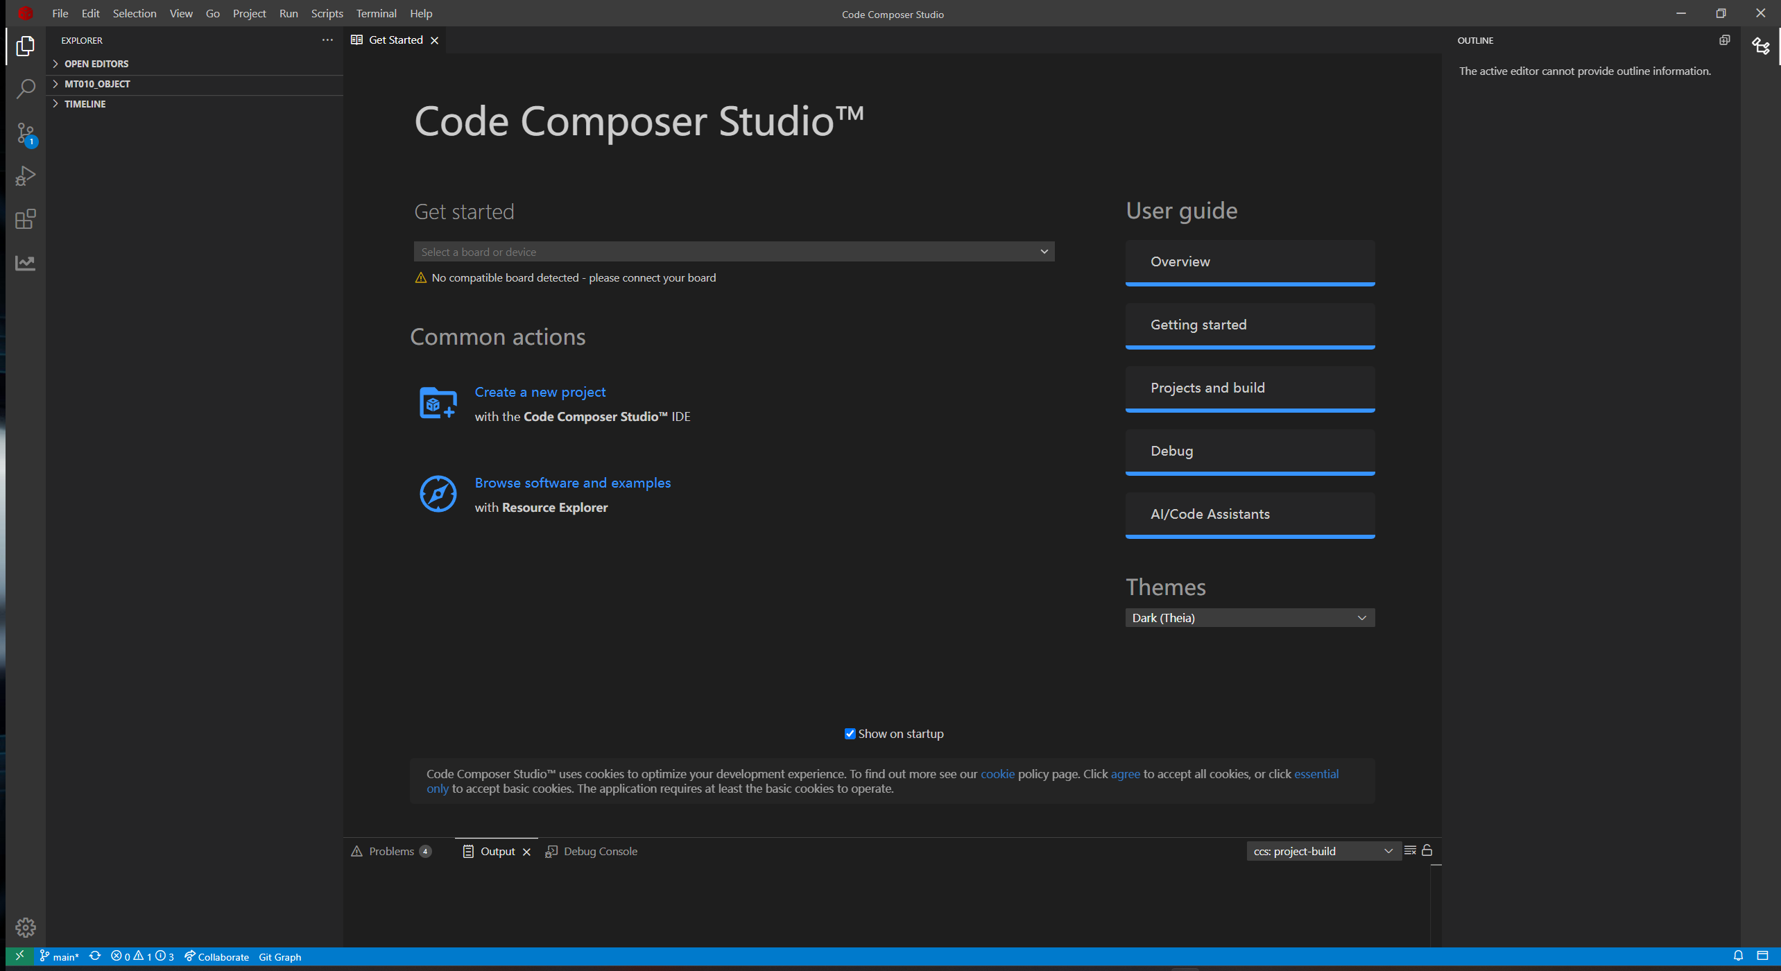Click the notifications bell in status bar
Screen dimensions: 1781x971
click(1738, 956)
